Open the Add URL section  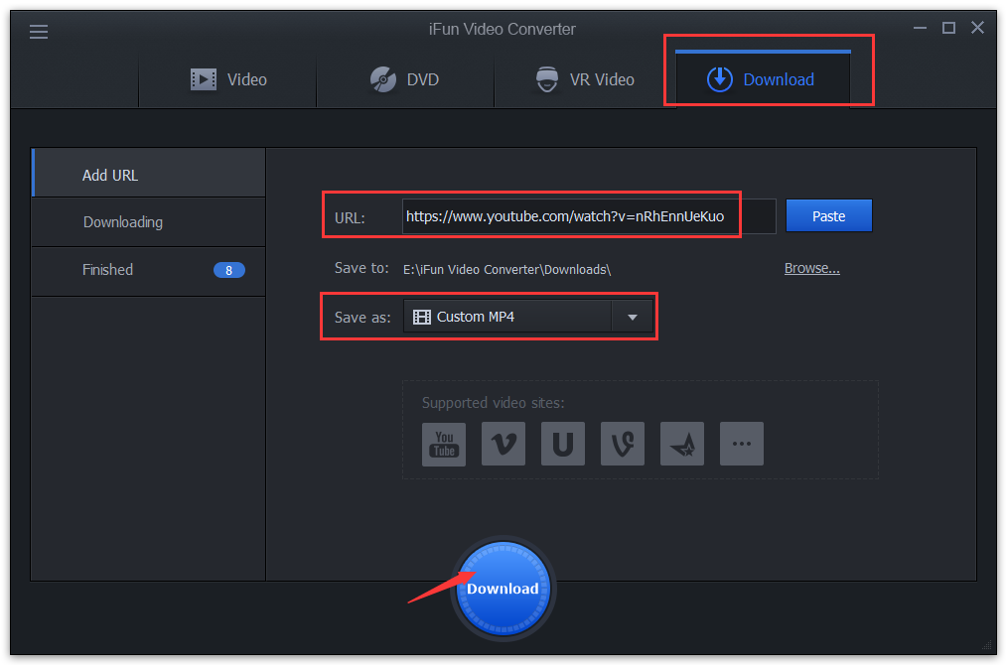pyautogui.click(x=148, y=174)
